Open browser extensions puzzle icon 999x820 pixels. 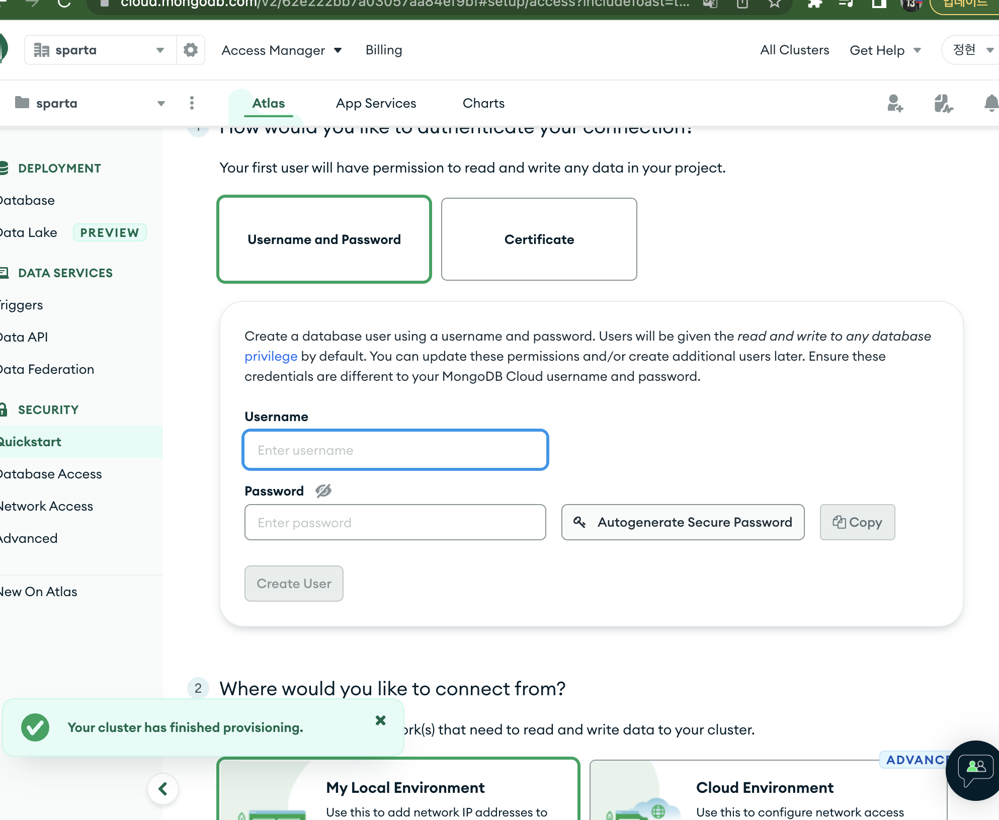[x=815, y=4]
